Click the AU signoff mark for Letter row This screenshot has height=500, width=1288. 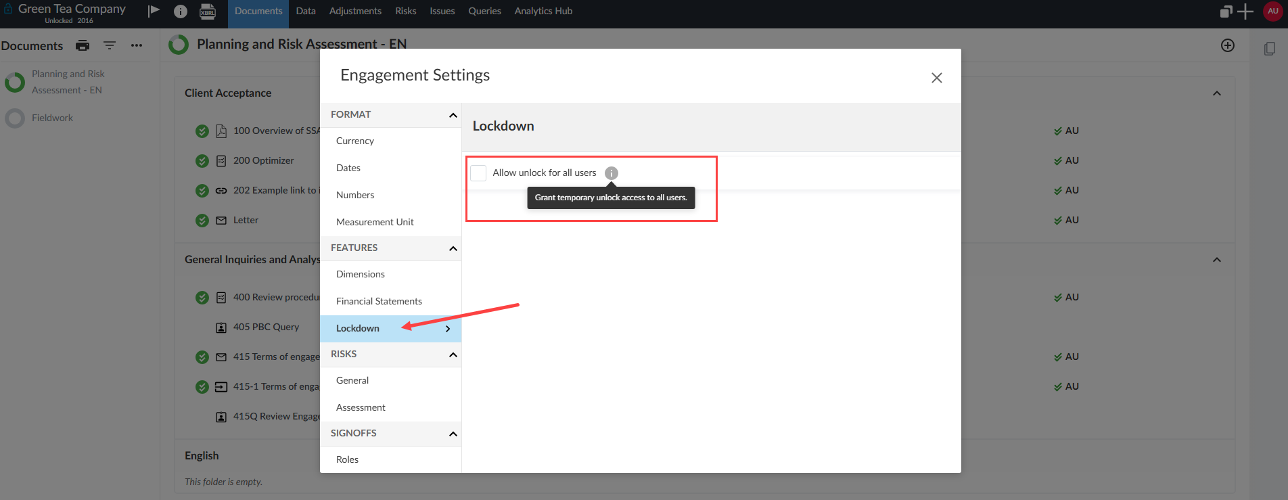tap(1066, 221)
